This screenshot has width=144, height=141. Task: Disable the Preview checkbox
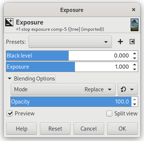point(10,114)
